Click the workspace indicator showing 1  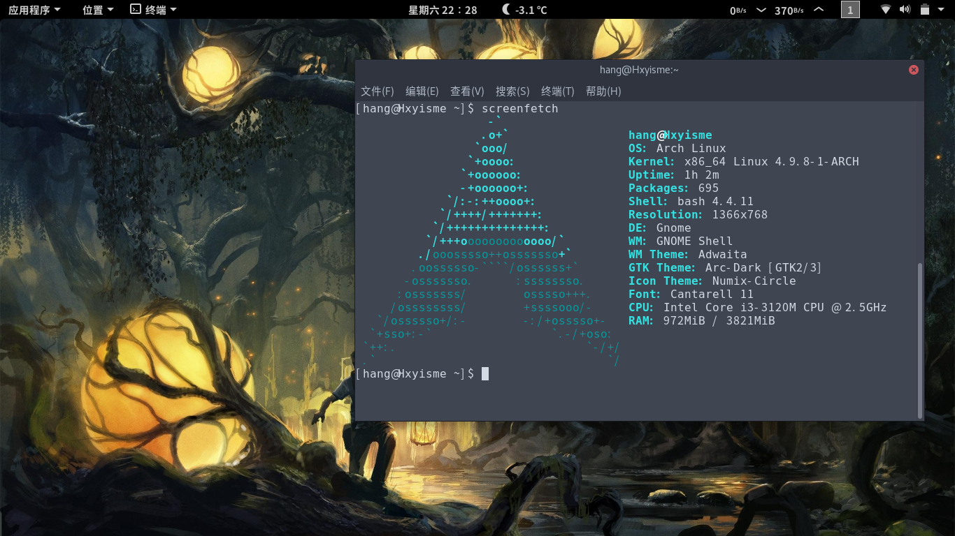coord(850,10)
